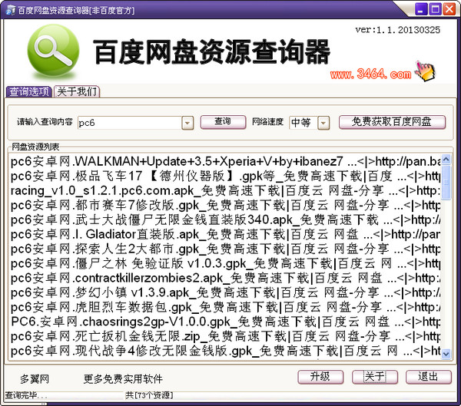Image resolution: width=461 pixels, height=406 pixels.
Task: Select the racing_v1.0_s1.2.1.pc6.com.apk row
Action: tap(225, 190)
